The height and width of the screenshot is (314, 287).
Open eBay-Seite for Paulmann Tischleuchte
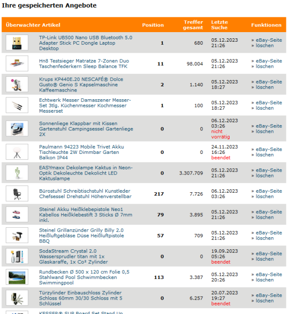pyautogui.click(x=269, y=149)
